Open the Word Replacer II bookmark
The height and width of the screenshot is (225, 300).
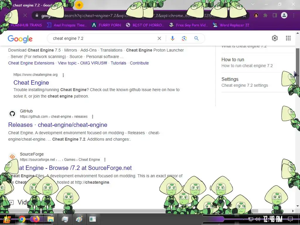click(231, 25)
